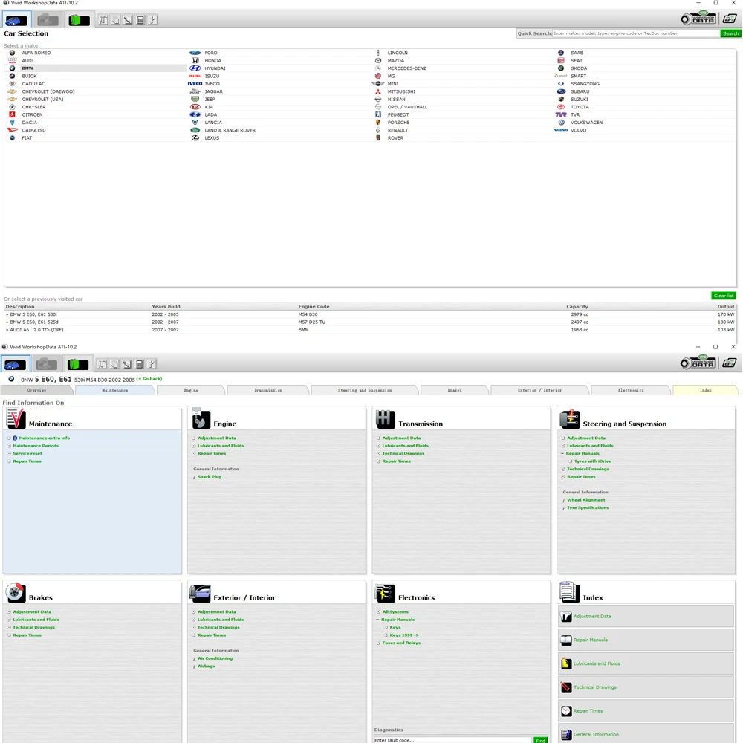Click the Quick Search input field
This screenshot has width=743, height=743.
(636, 33)
